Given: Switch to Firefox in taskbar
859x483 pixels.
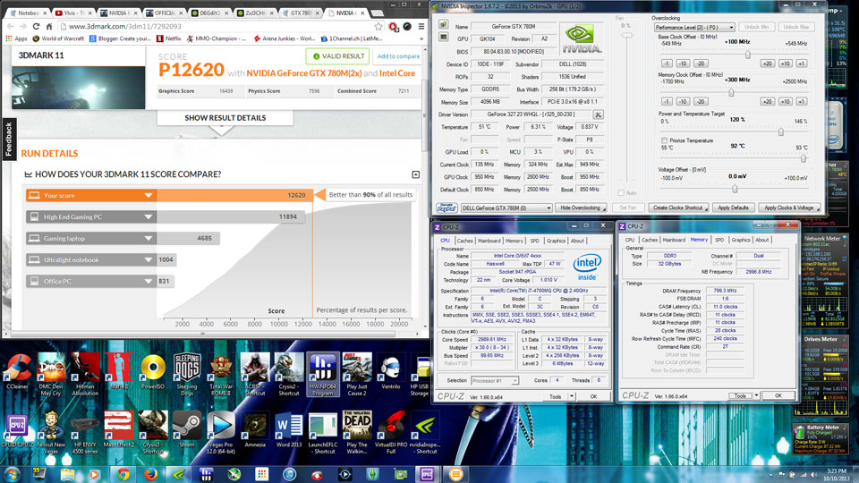Looking at the screenshot, I should pyautogui.click(x=150, y=474).
